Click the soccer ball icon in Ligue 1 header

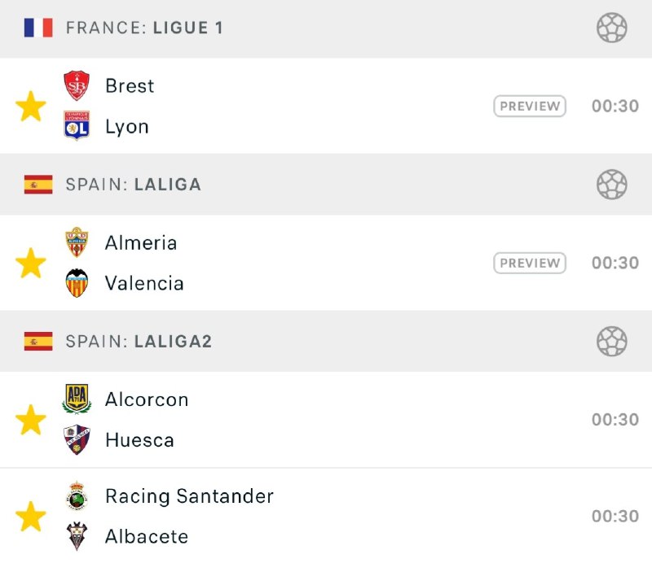(x=612, y=28)
